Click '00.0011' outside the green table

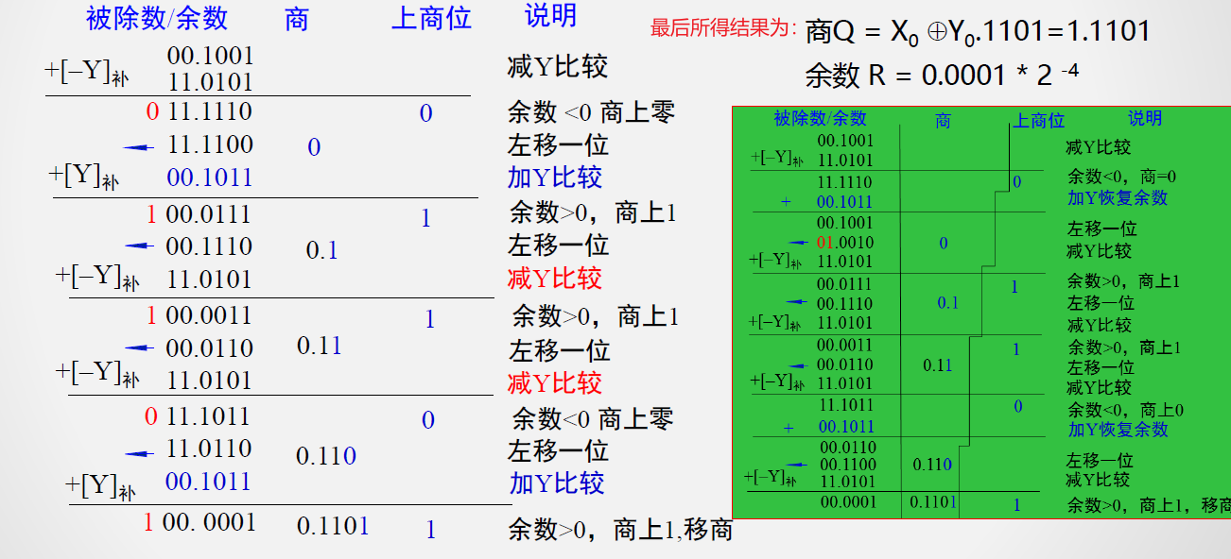pyautogui.click(x=209, y=314)
